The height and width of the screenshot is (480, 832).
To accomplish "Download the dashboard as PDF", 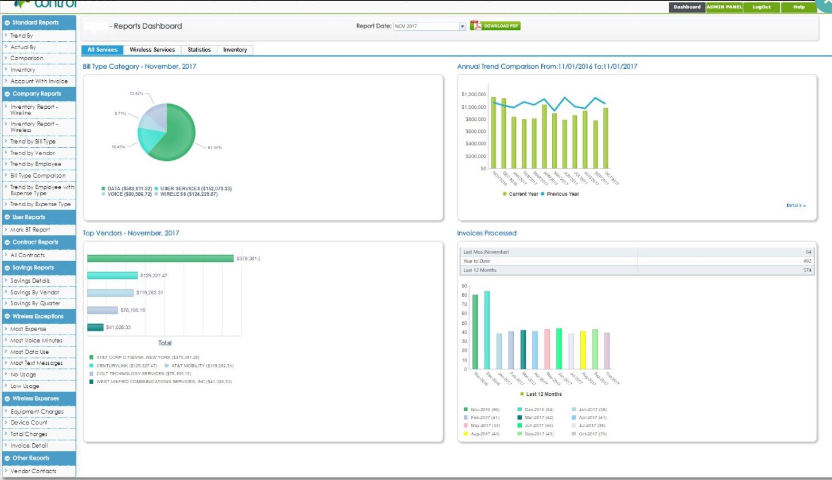I will [495, 26].
